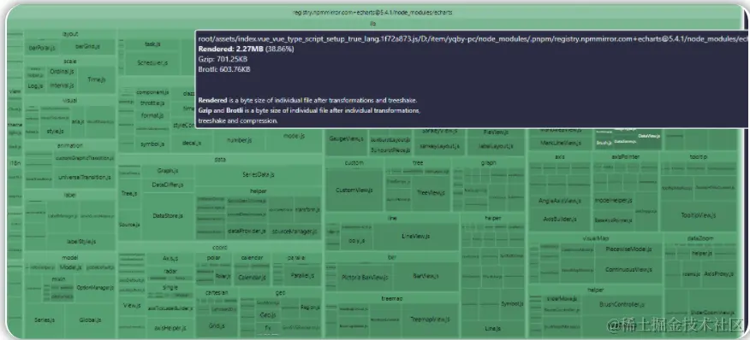
Task: Click the Global.js treemap cell
Action: [90, 320]
